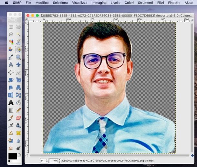Screen dimensions: 197x167
Task: Select the Pencil tool
Action: pyautogui.click(x=18, y=110)
